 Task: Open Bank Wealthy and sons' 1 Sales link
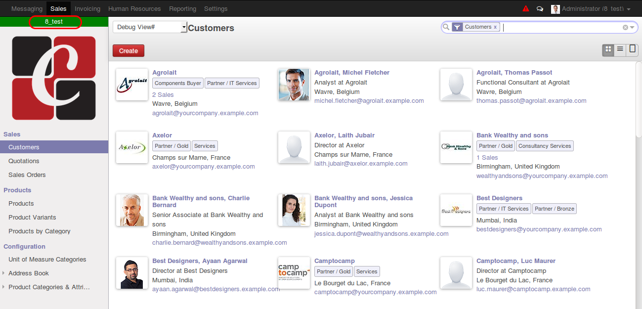(x=487, y=157)
